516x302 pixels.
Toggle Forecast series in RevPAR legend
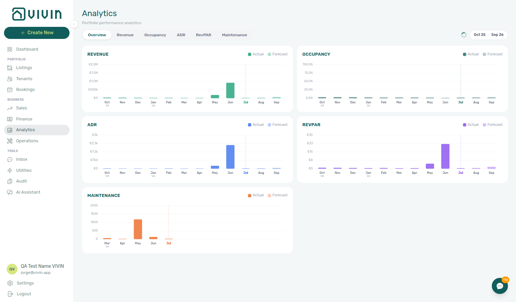tap(493, 125)
